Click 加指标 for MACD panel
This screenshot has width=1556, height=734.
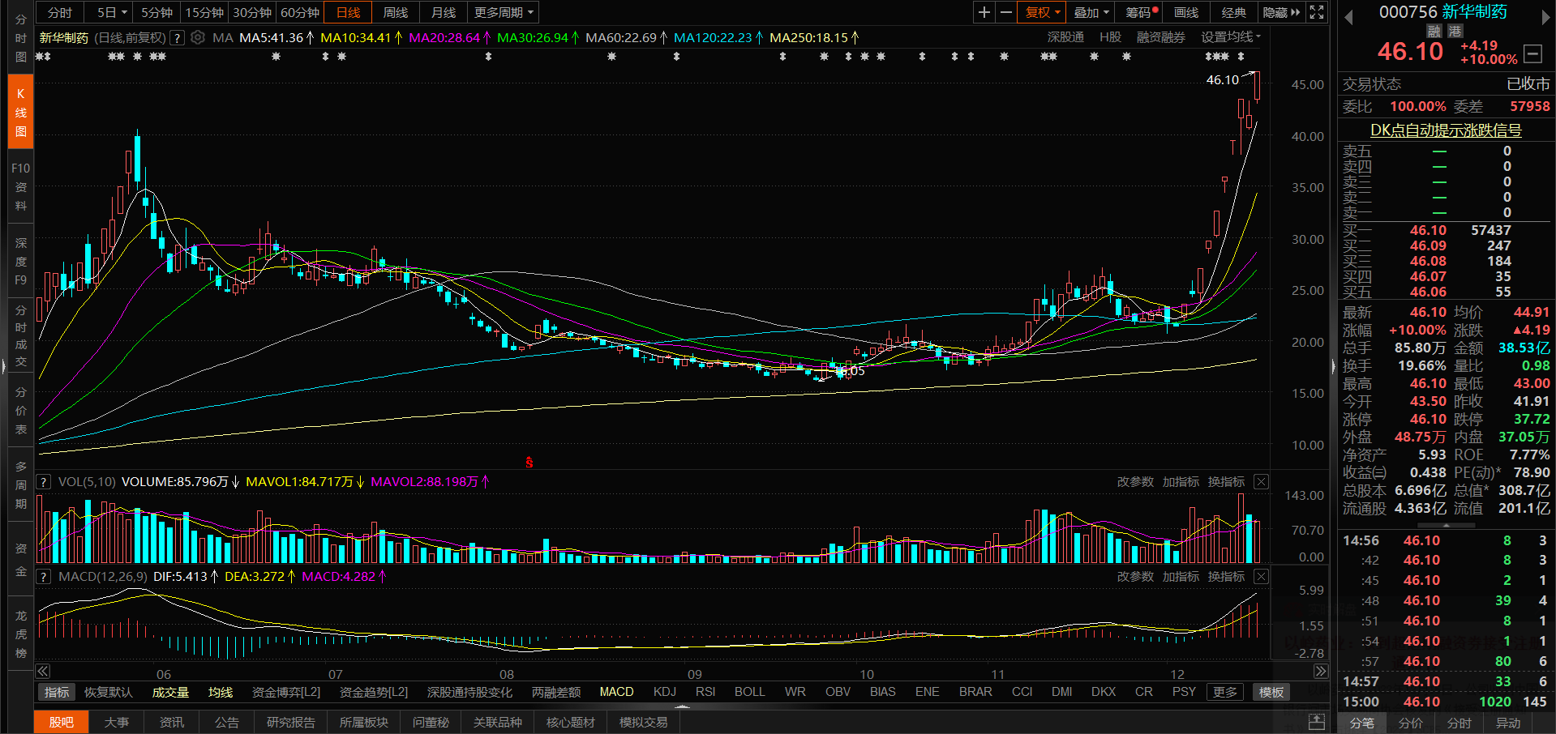click(x=1181, y=577)
